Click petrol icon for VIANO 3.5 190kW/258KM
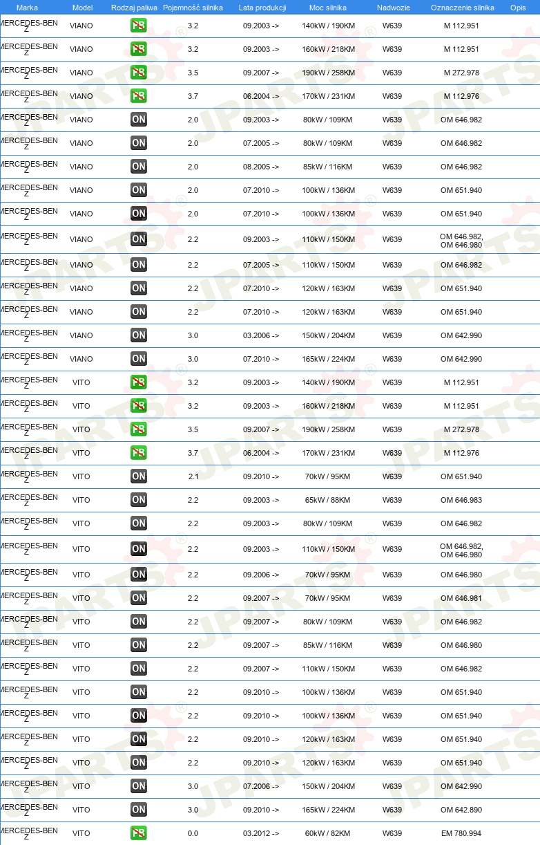This screenshot has width=540, height=845. (x=139, y=73)
